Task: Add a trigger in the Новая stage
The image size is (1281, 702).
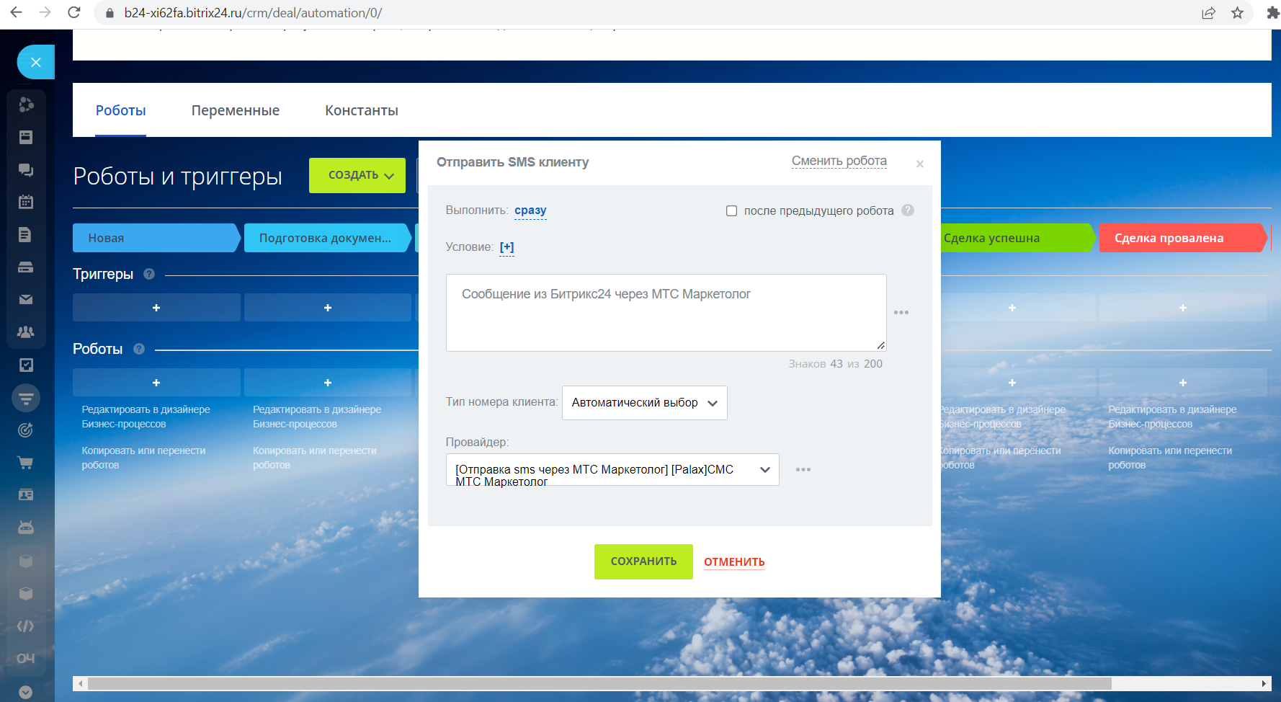Action: [x=156, y=308]
